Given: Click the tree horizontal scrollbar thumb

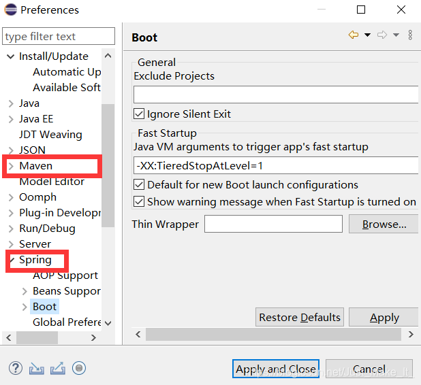Looking at the screenshot, I should (37, 337).
